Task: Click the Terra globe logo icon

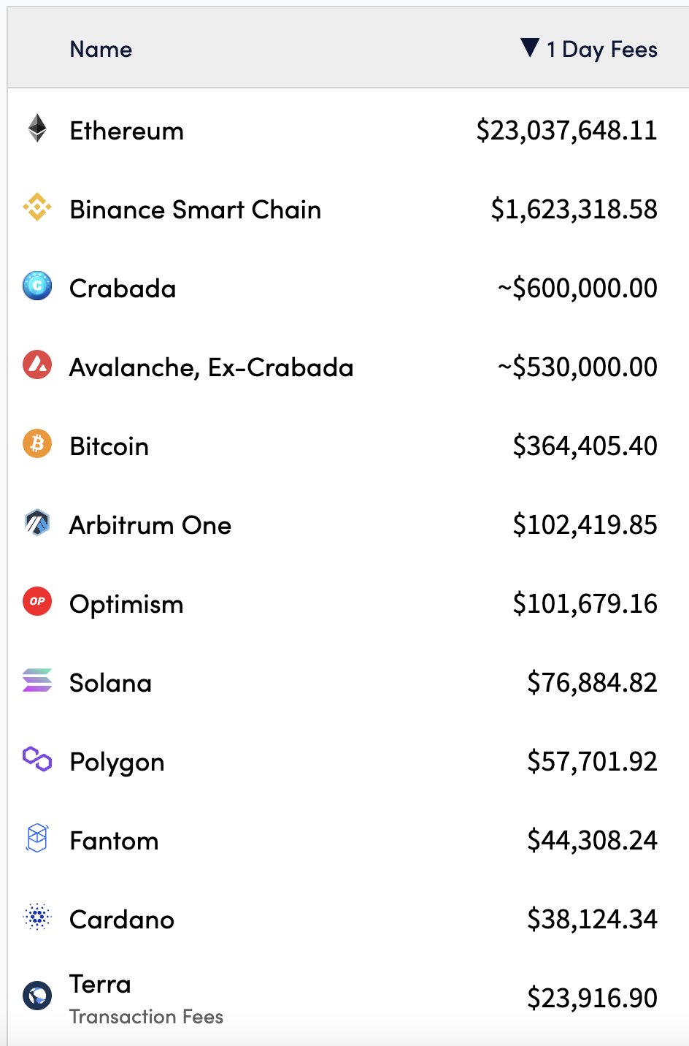Action: pyautogui.click(x=37, y=995)
